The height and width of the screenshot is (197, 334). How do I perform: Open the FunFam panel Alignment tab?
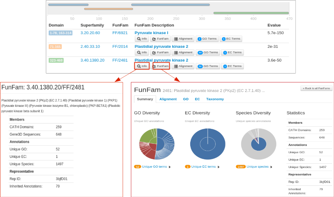pos(168,99)
